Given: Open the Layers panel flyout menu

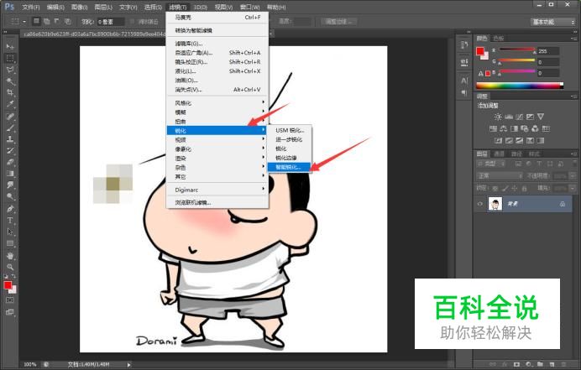Looking at the screenshot, I should pos(574,154).
